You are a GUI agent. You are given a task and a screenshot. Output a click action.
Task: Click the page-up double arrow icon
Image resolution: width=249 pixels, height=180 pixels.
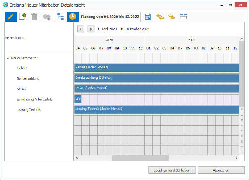tap(242, 120)
